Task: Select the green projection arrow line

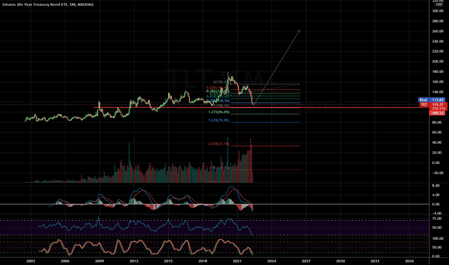Action: (277, 68)
